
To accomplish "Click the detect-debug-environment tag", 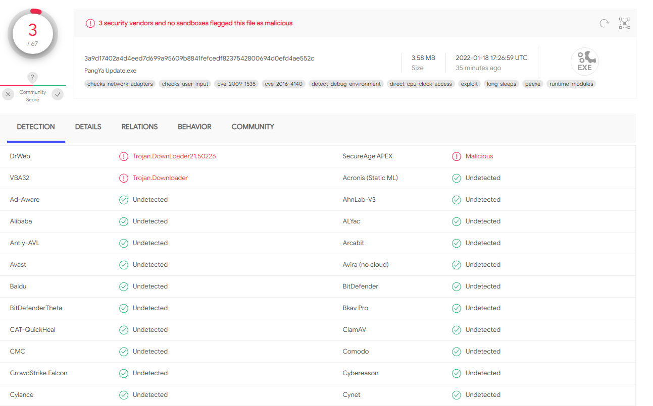I will click(346, 84).
